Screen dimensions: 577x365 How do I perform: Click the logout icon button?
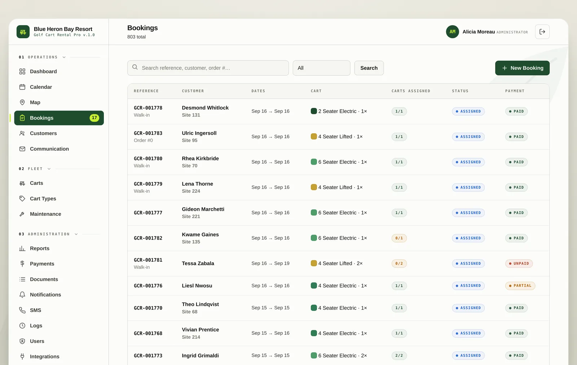click(542, 32)
